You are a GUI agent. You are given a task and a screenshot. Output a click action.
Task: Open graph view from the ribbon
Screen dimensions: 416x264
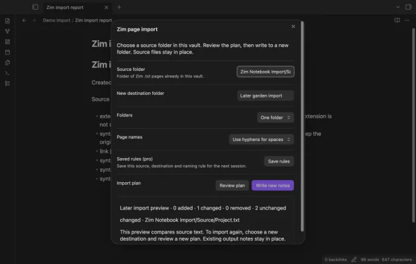[7, 31]
